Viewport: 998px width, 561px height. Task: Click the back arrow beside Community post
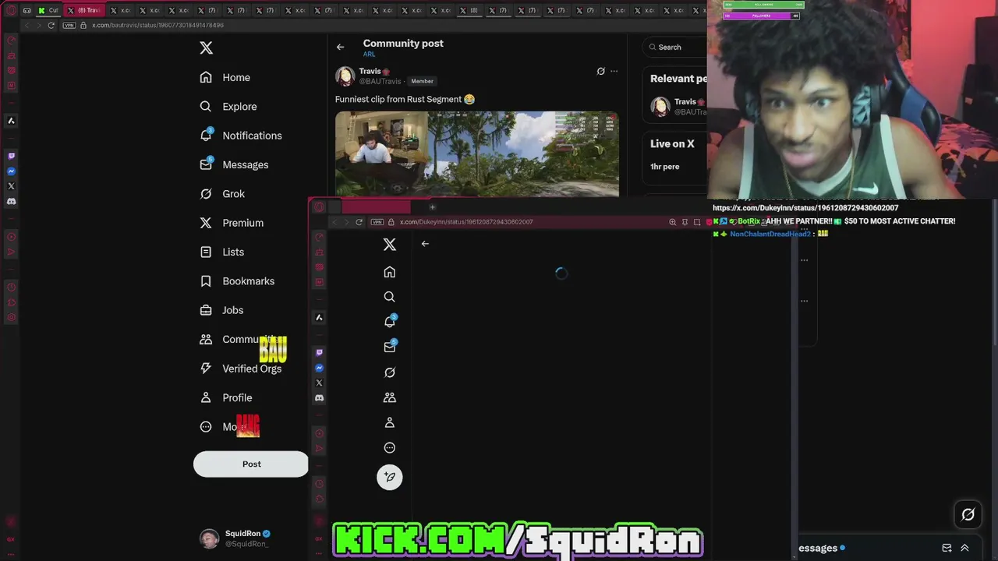click(340, 47)
